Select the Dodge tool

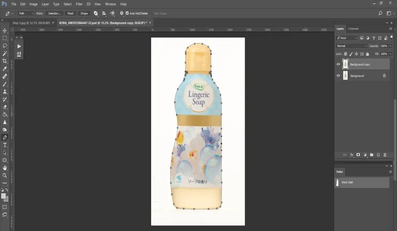coord(5,130)
